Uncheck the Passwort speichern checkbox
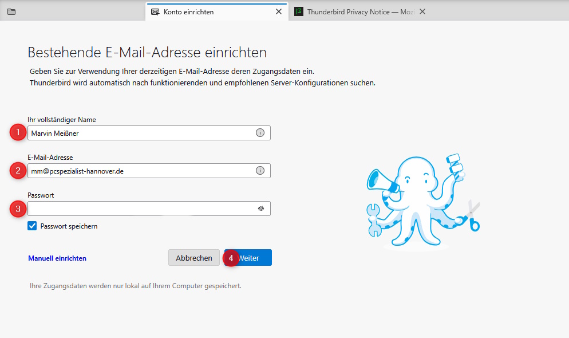 (33, 226)
